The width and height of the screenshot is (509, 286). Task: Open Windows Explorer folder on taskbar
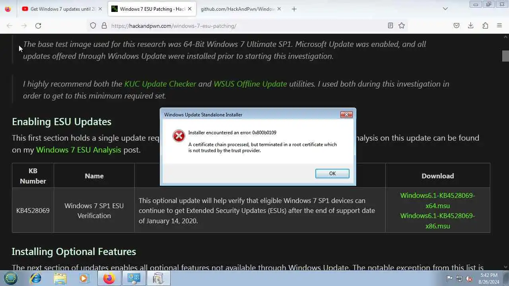[60, 278]
